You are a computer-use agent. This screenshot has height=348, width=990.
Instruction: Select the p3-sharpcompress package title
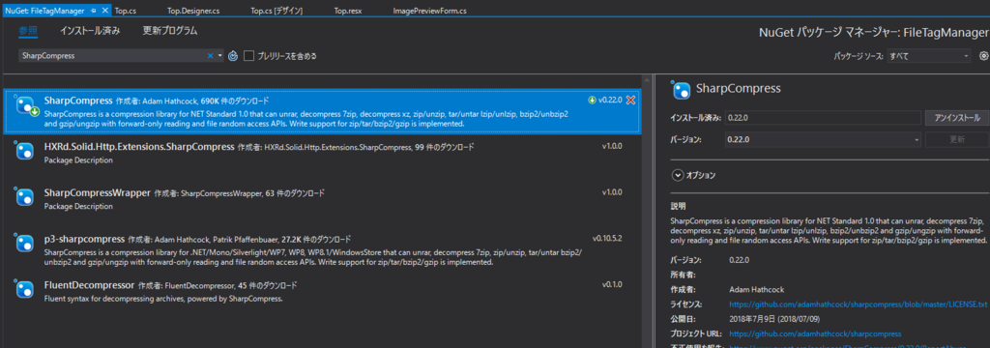point(85,239)
